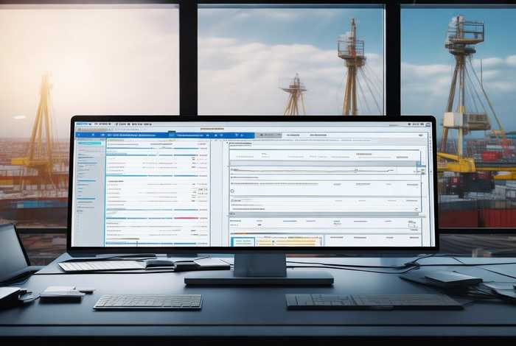Image resolution: width=516 pixels, height=346 pixels.
Task: Click the icon in the middle of the blue toolbar
Action: pyautogui.click(x=172, y=135)
